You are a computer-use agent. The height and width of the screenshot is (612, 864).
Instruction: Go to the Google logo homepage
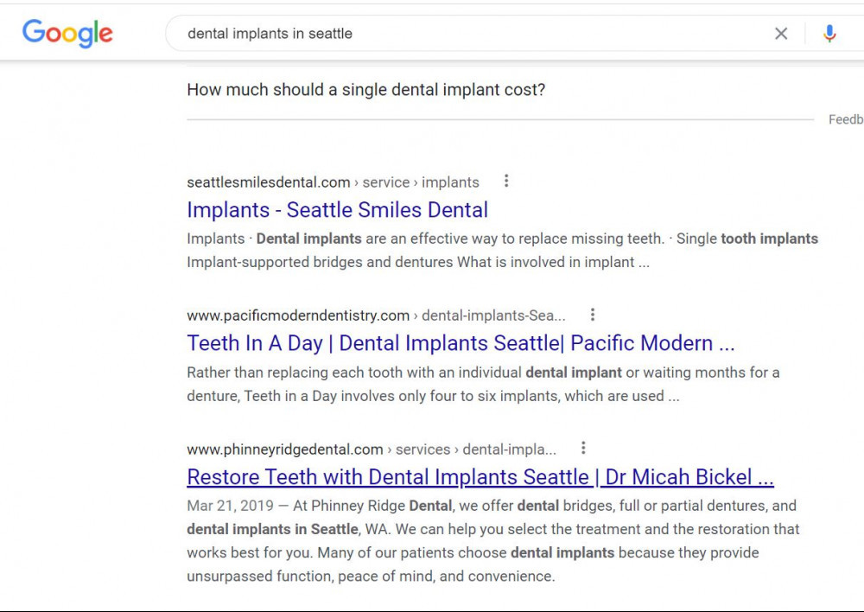pyautogui.click(x=67, y=33)
